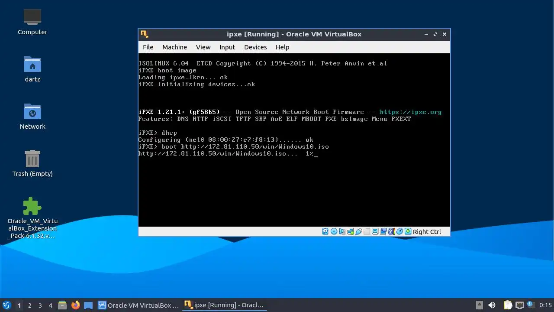This screenshot has height=312, width=554.
Task: Open the update notification tray icon
Action: pos(530,305)
